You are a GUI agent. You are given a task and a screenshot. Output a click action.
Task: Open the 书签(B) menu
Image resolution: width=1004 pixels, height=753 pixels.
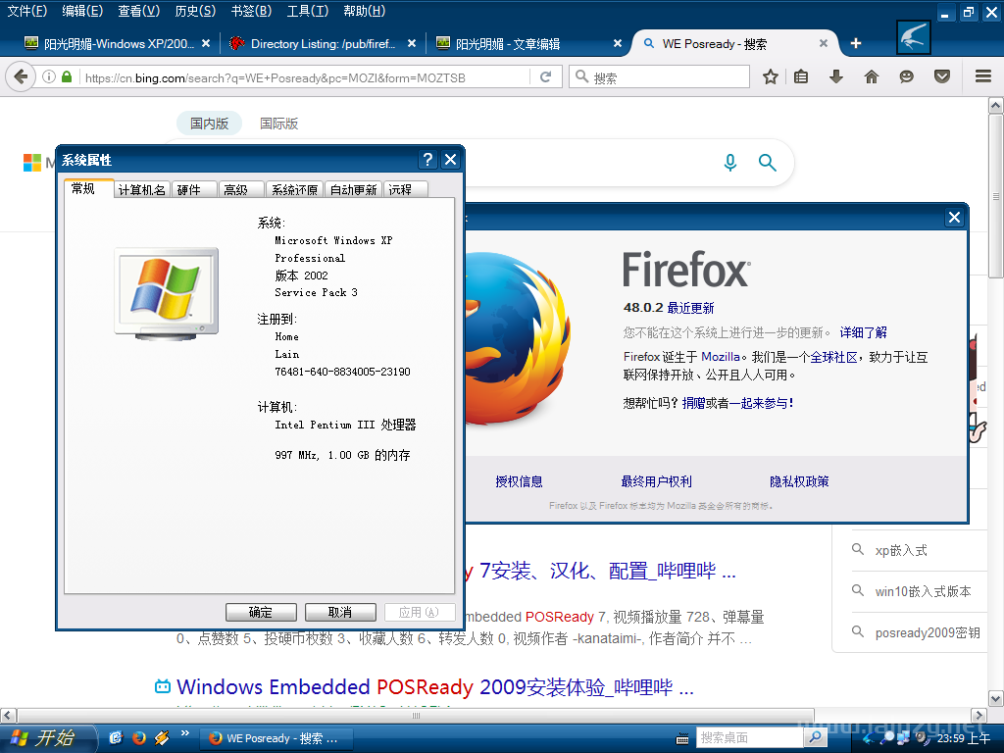(251, 11)
